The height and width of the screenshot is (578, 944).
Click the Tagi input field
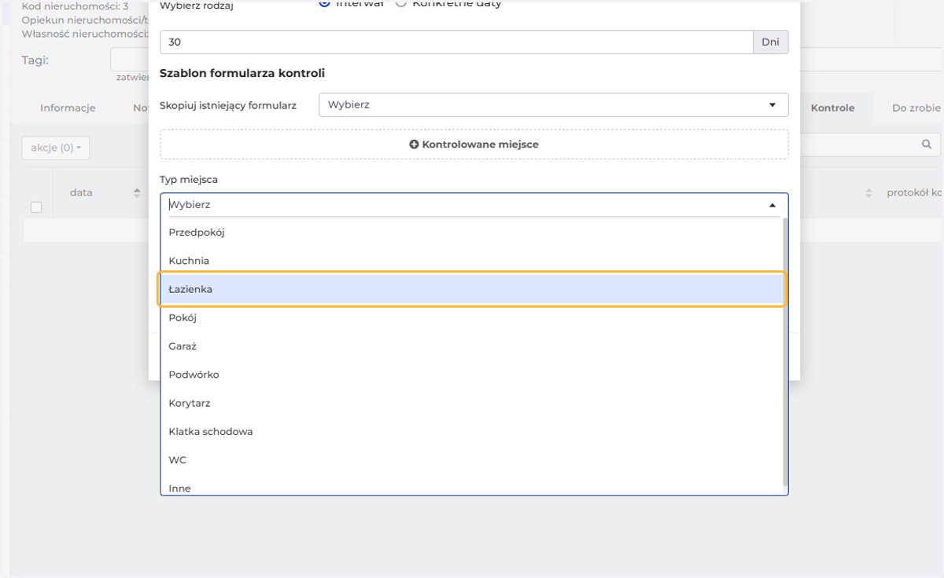[x=131, y=60]
